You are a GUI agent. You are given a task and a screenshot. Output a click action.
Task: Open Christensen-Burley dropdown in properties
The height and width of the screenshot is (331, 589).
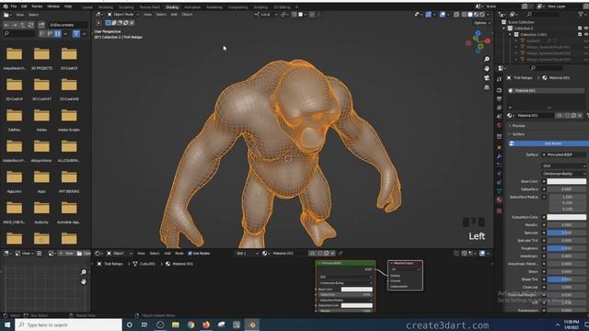564,174
